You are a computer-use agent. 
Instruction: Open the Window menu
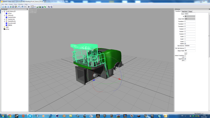click(21, 4)
